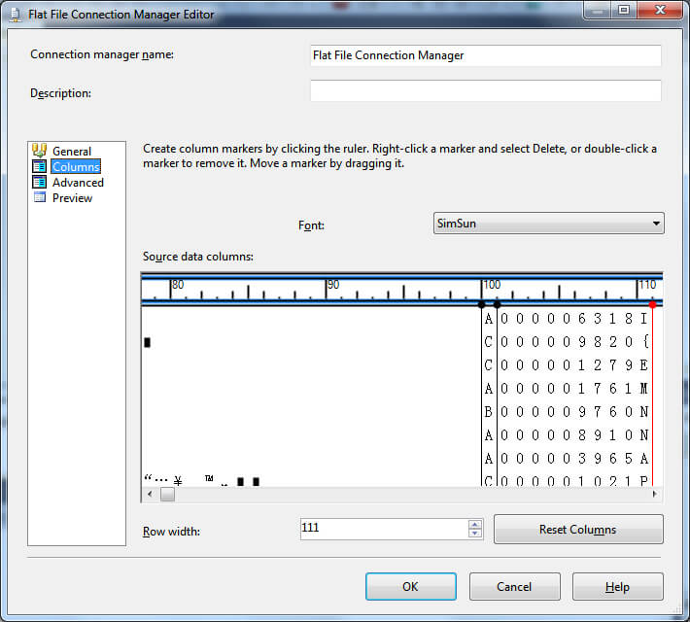Screen dimensions: 690x622
Task: Click the horizontal scrollbar left arrow
Action: [x=150, y=494]
